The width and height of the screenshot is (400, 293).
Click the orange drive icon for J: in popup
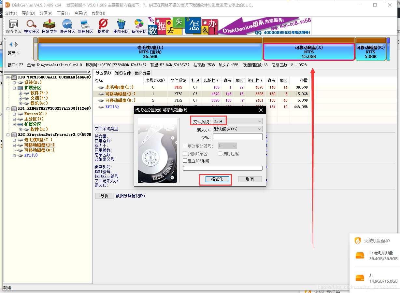[x=360, y=278]
